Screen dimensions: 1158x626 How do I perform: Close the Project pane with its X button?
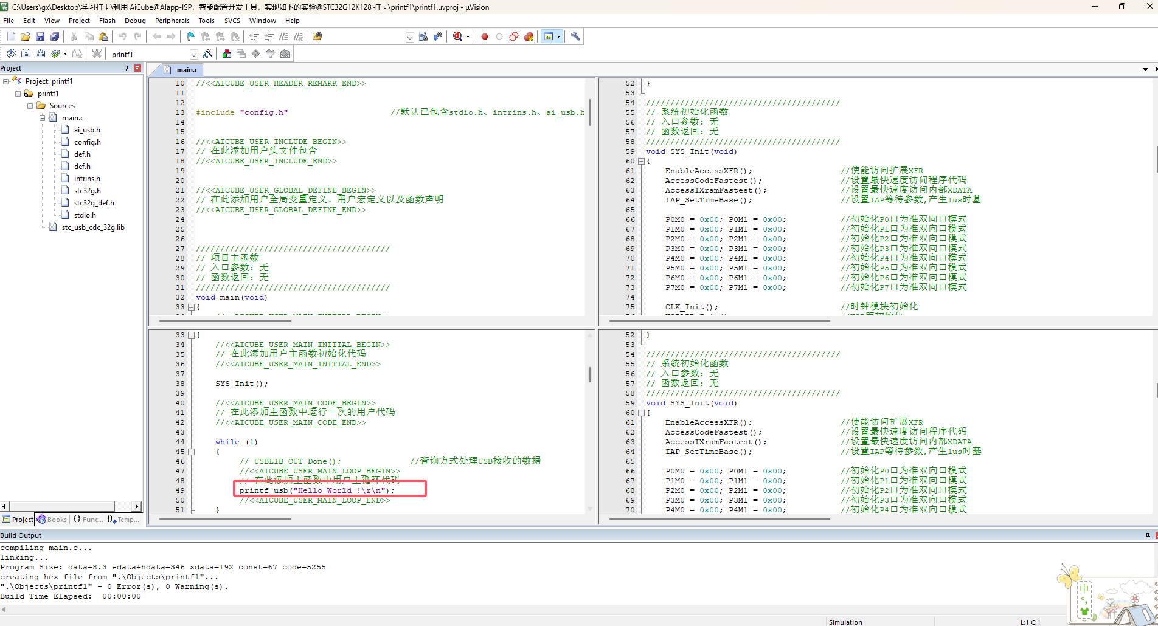[137, 68]
